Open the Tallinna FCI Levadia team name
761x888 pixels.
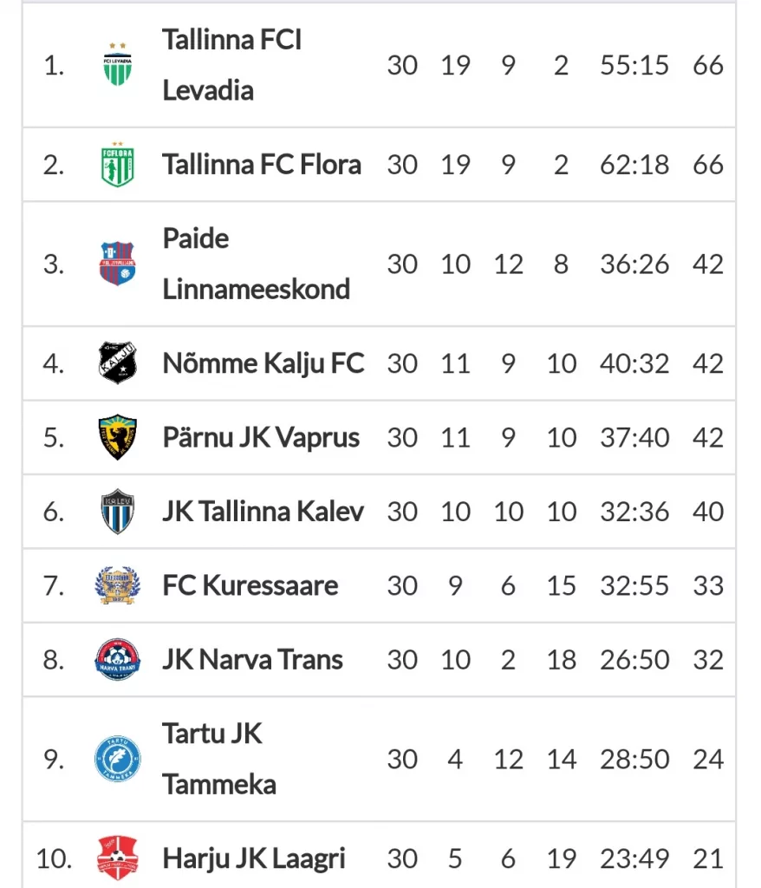click(231, 64)
